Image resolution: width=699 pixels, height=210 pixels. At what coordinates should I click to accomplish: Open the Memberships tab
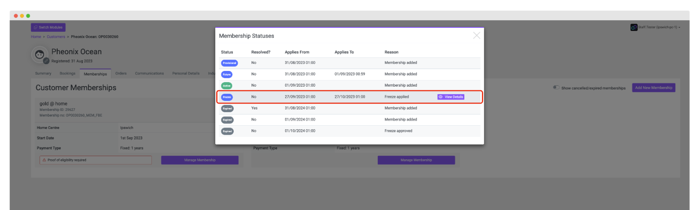95,74
